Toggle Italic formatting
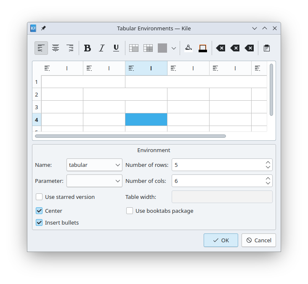Image resolution: width=308 pixels, height=284 pixels. pyautogui.click(x=101, y=48)
